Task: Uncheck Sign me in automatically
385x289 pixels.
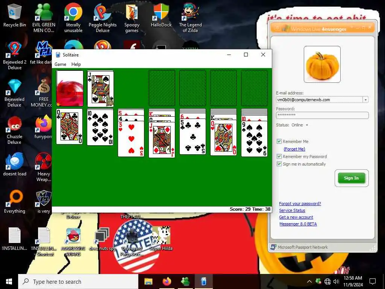Action: [279, 164]
